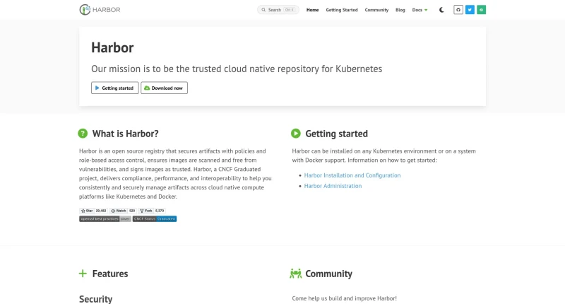Click the watch count 520
This screenshot has height=304, width=565.
tap(132, 211)
